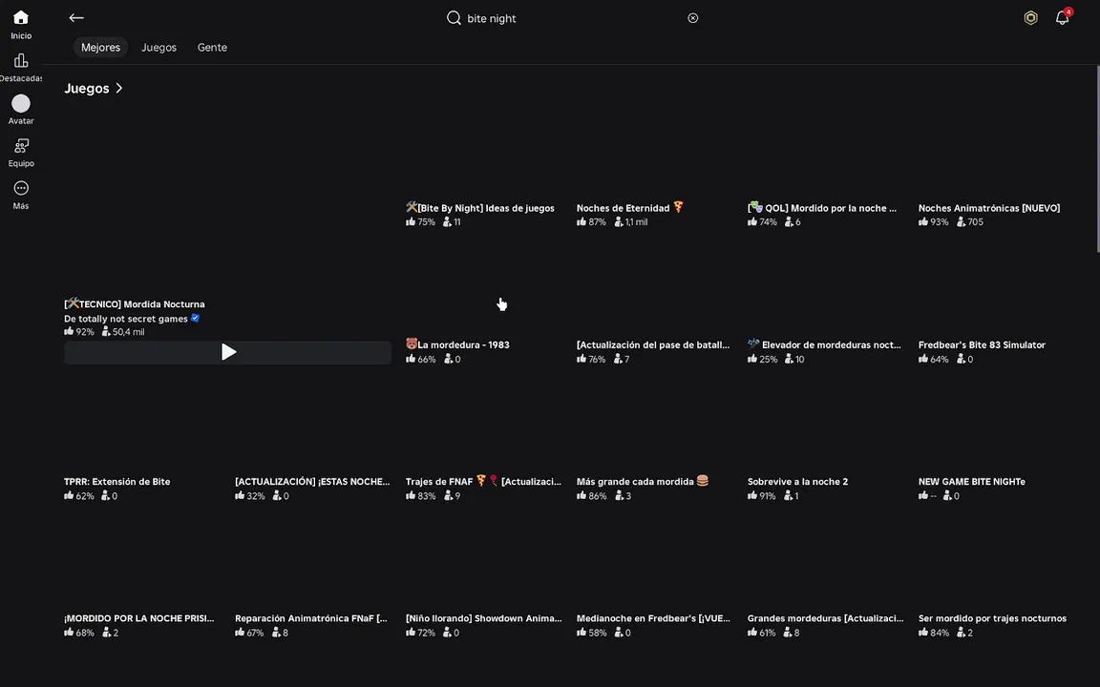The height and width of the screenshot is (687, 1100).
Task: Open Más grande cada mordida game
Action: (x=643, y=481)
